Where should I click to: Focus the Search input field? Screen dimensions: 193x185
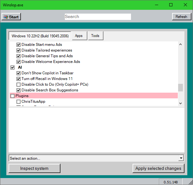point(97,17)
